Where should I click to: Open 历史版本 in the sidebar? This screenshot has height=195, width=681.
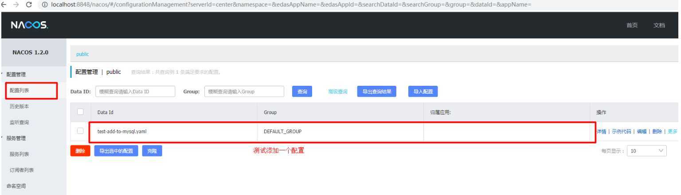19,106
